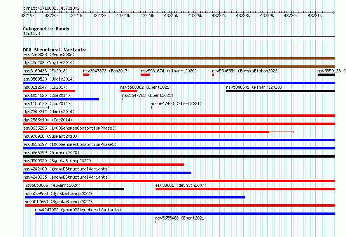Viewport: 346px width, 237px height.
Task: Select the blue nsv976928 (Sudmant2013) bar
Action: (179, 140)
